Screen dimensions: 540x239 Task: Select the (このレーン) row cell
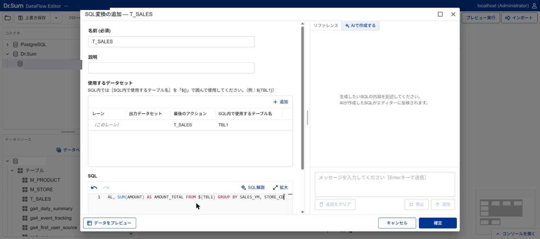107,125
